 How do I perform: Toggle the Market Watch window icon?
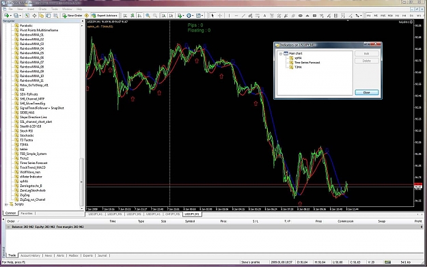click(x=27, y=16)
